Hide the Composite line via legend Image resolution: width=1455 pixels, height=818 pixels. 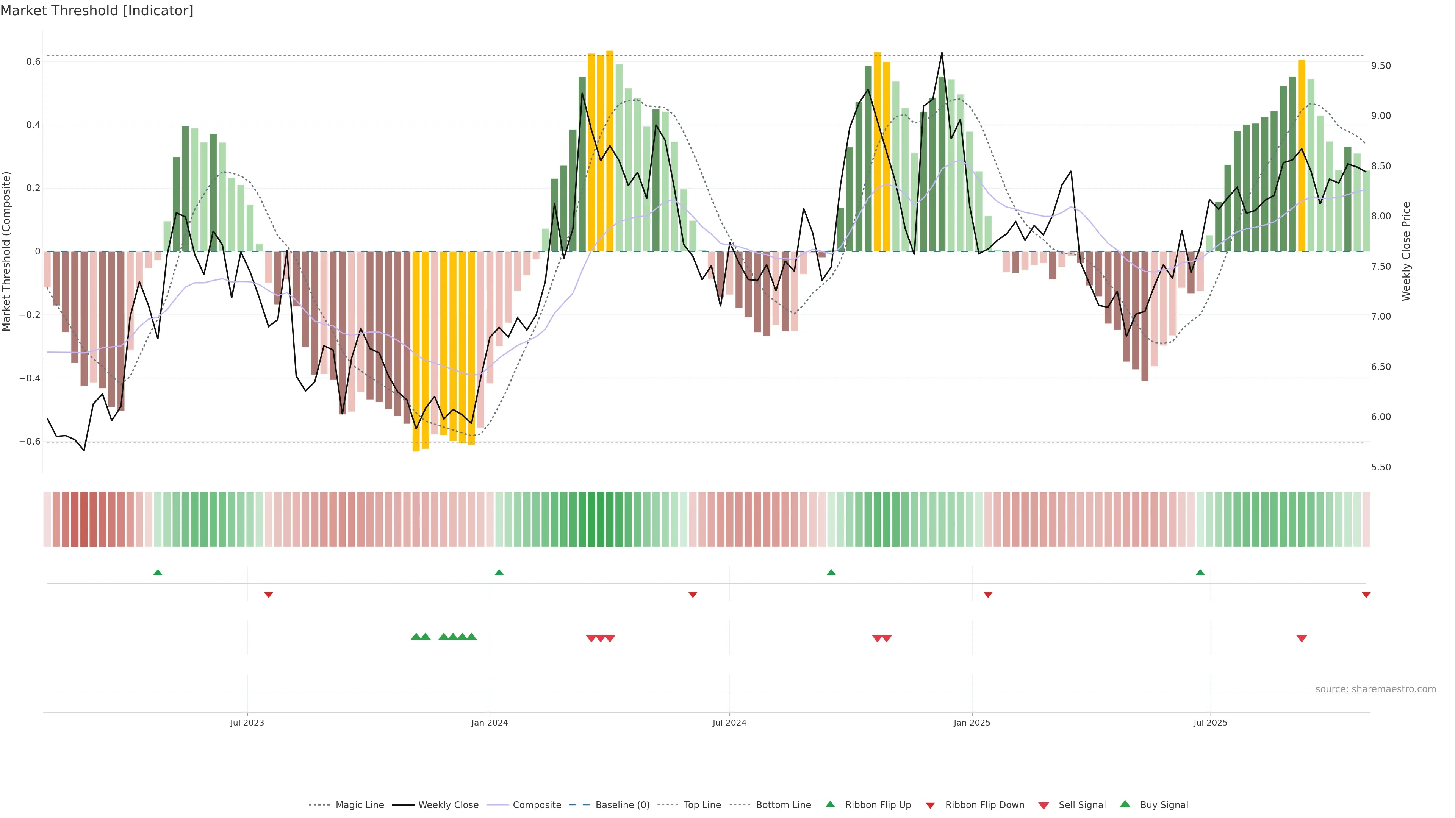[537, 805]
